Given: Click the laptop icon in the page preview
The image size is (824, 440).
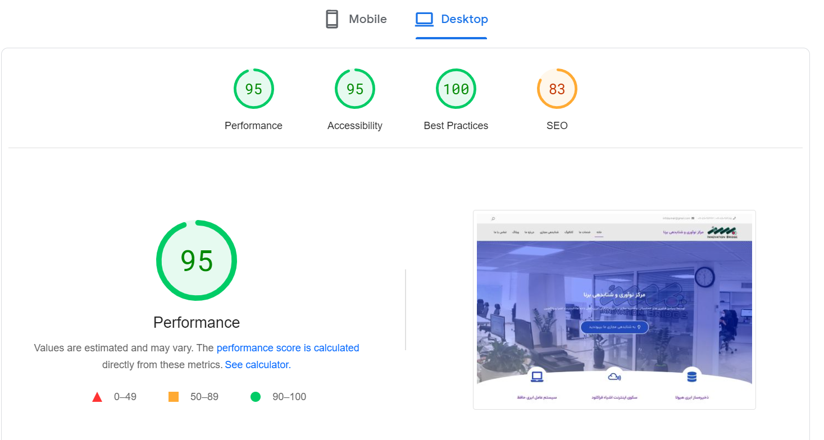Looking at the screenshot, I should 537,377.
